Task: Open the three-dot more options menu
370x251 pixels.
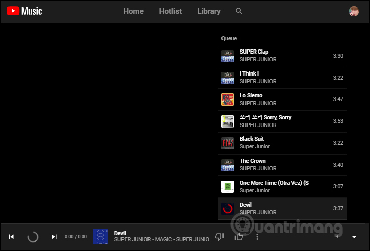Action: click(257, 237)
